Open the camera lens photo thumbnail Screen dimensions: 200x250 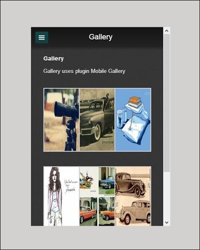[x=62, y=120]
